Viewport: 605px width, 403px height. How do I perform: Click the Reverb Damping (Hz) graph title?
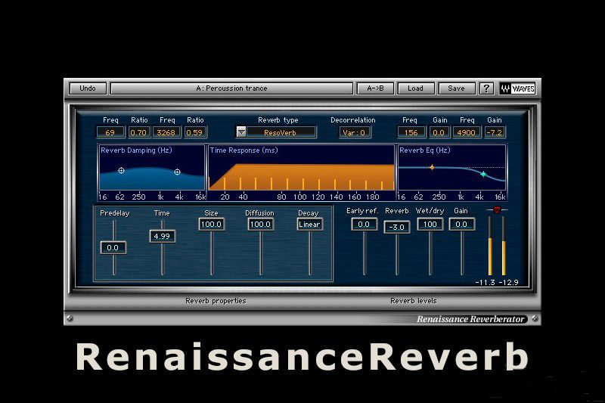[136, 150]
